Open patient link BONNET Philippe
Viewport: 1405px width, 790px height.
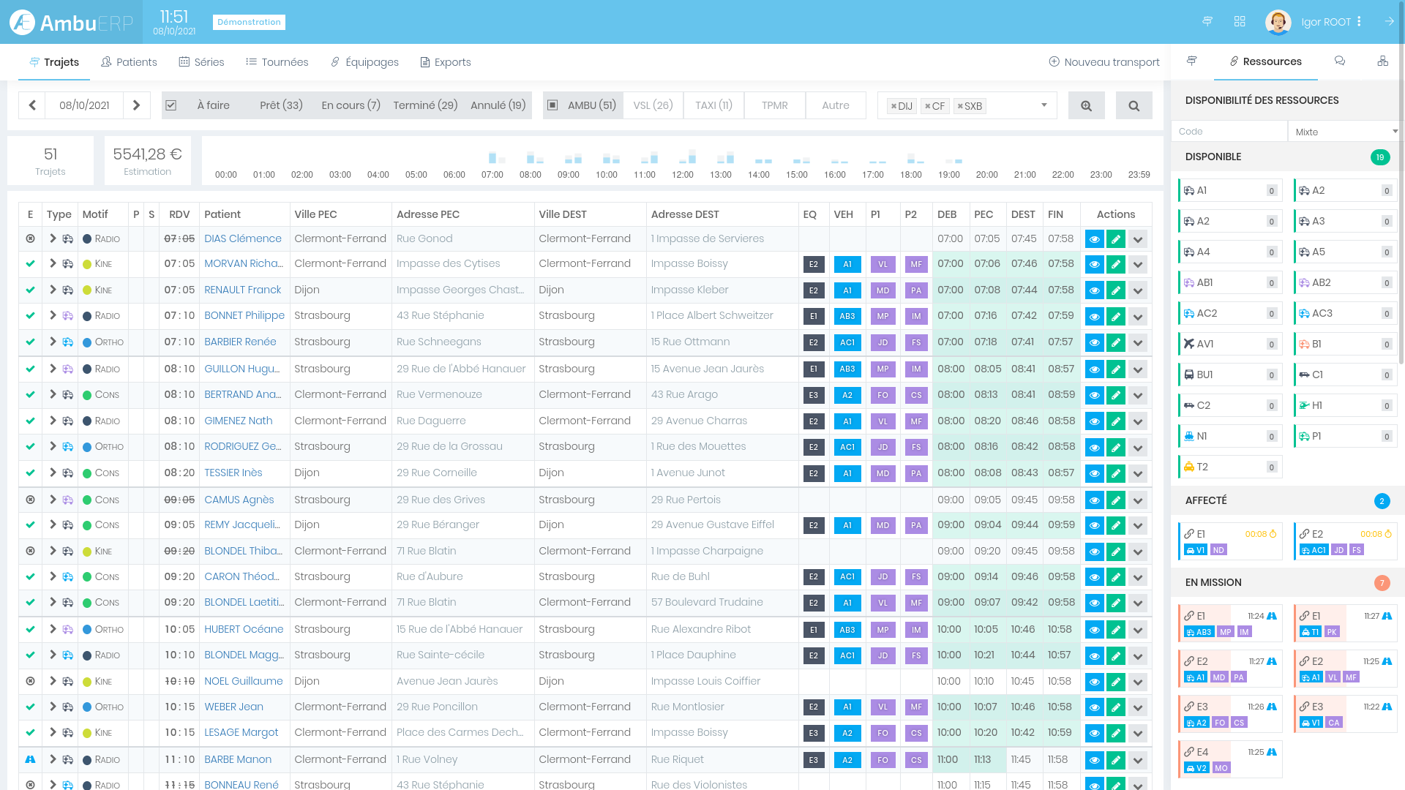tap(244, 315)
